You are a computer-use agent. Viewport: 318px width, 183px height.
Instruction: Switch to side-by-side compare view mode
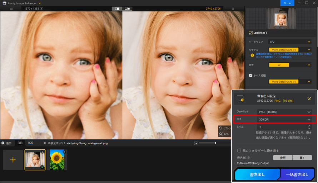coord(127,9)
